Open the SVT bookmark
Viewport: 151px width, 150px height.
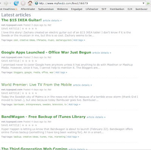(x=104, y=9)
